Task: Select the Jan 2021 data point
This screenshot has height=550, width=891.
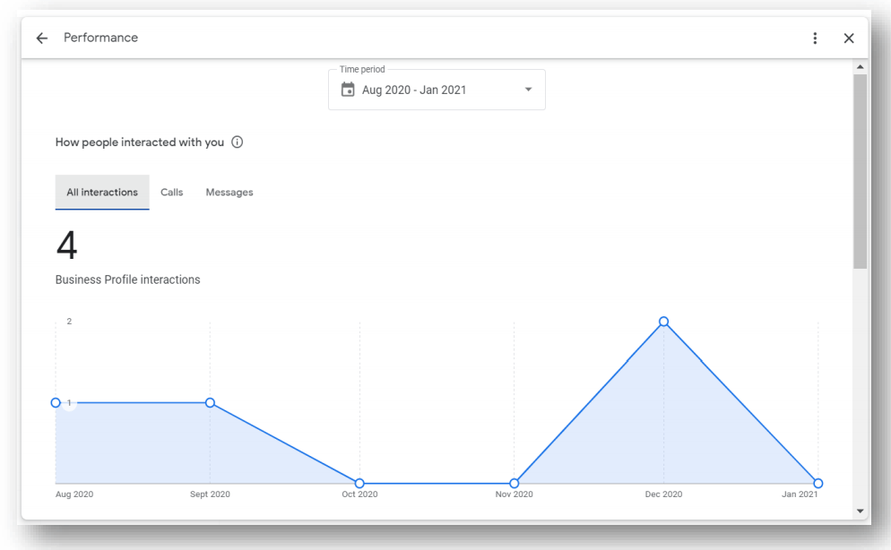Action: (817, 484)
